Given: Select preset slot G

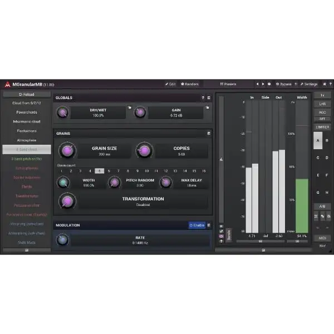Looking at the screenshot, I should pyautogui.click(x=318, y=193).
